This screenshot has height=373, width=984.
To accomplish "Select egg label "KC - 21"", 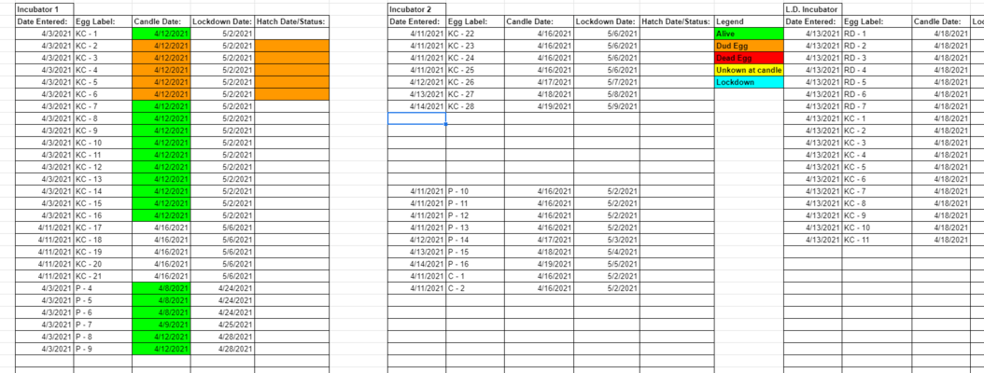I will tap(103, 276).
